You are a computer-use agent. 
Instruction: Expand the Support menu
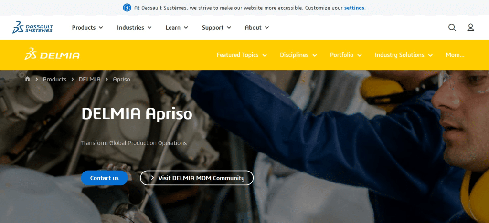coord(216,27)
